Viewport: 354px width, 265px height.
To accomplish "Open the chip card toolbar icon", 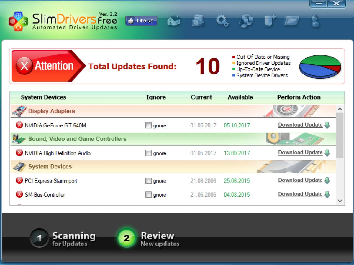I will (x=291, y=21).
